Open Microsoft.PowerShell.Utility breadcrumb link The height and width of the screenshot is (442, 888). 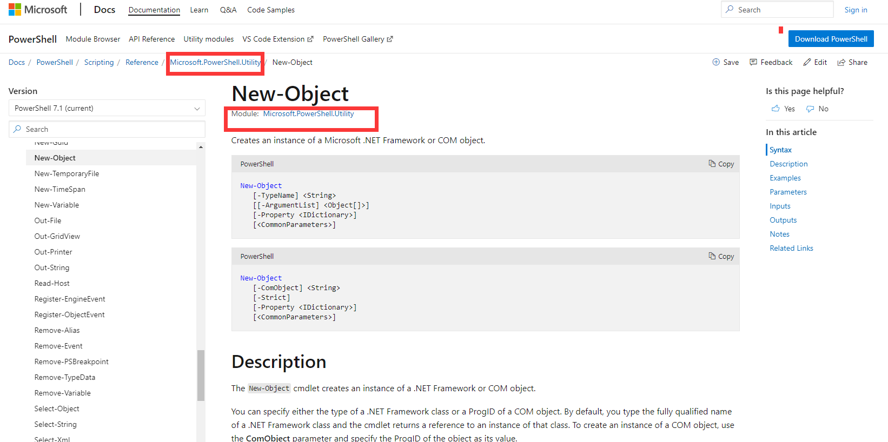click(215, 62)
